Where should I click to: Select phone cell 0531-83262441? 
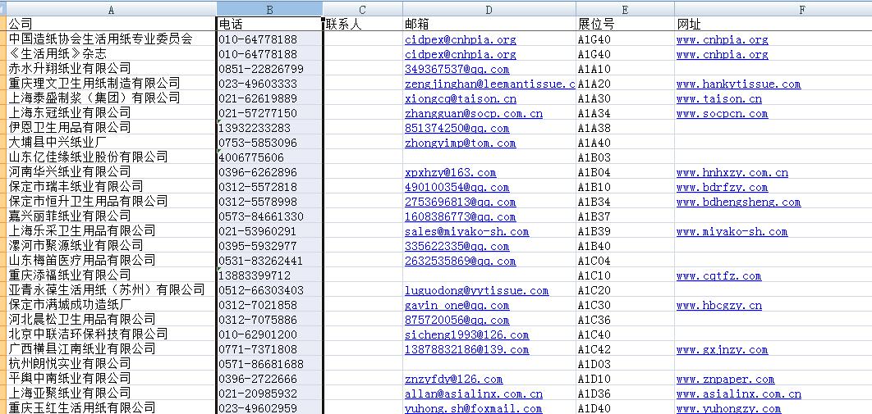pyautogui.click(x=269, y=261)
